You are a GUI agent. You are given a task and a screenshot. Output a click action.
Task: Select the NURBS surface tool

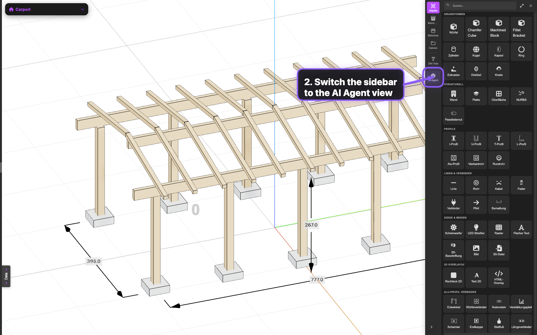point(521,96)
